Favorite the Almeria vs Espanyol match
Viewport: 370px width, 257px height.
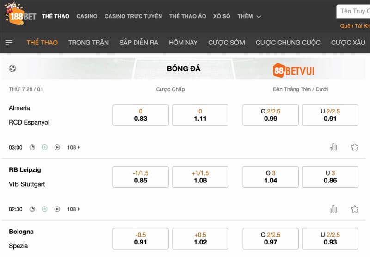coord(355,147)
